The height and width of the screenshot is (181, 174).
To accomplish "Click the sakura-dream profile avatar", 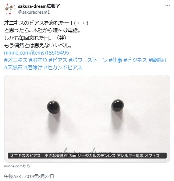I will (10, 9).
